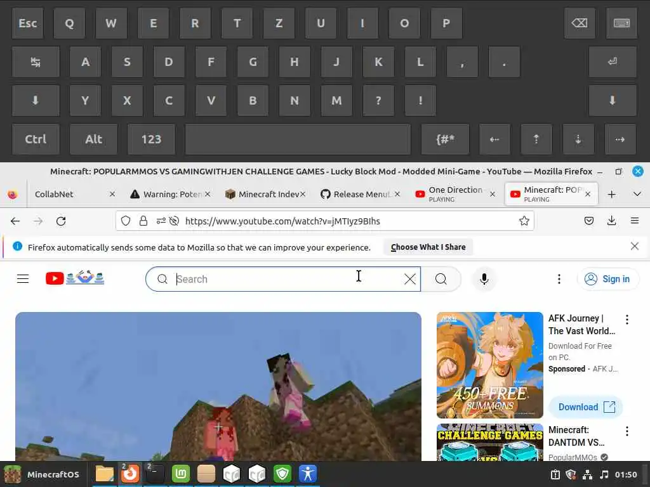Dismiss the Firefox data notification bar
Image resolution: width=650 pixels, height=487 pixels.
[x=635, y=247]
